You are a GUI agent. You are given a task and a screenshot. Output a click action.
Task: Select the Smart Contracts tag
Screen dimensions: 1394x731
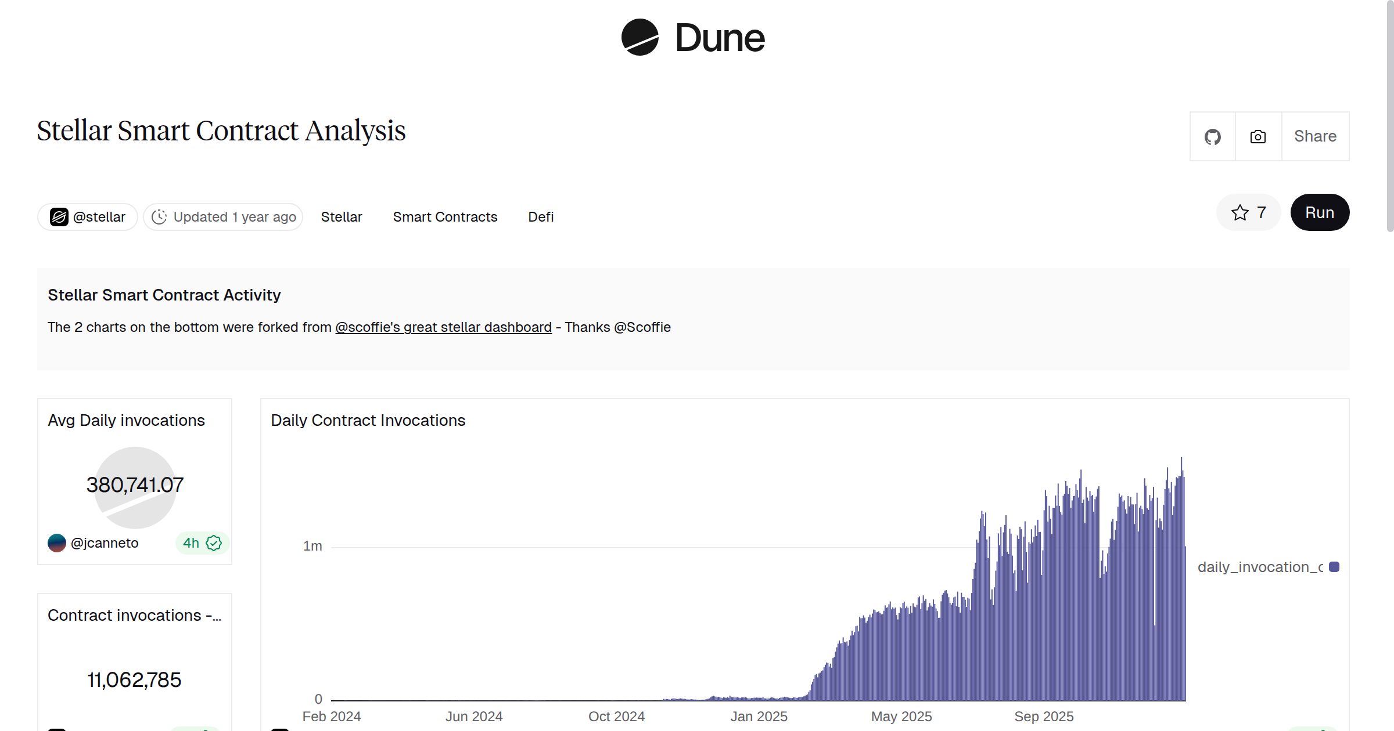click(x=445, y=217)
